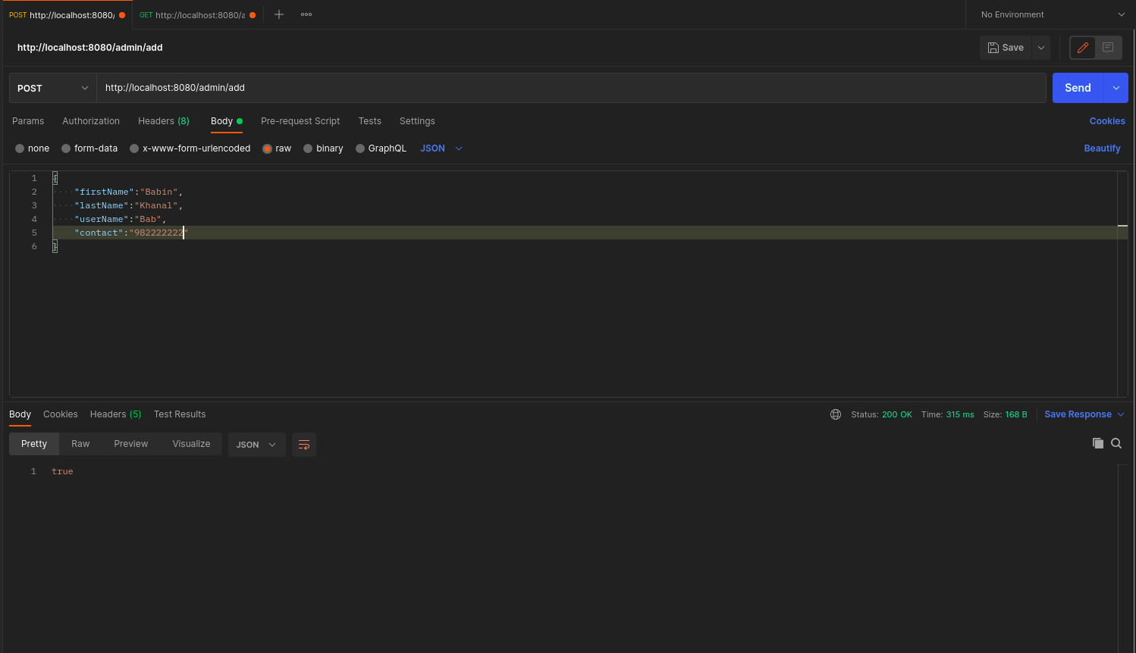
Task: Open the JSON body format dropdown
Action: (x=441, y=148)
